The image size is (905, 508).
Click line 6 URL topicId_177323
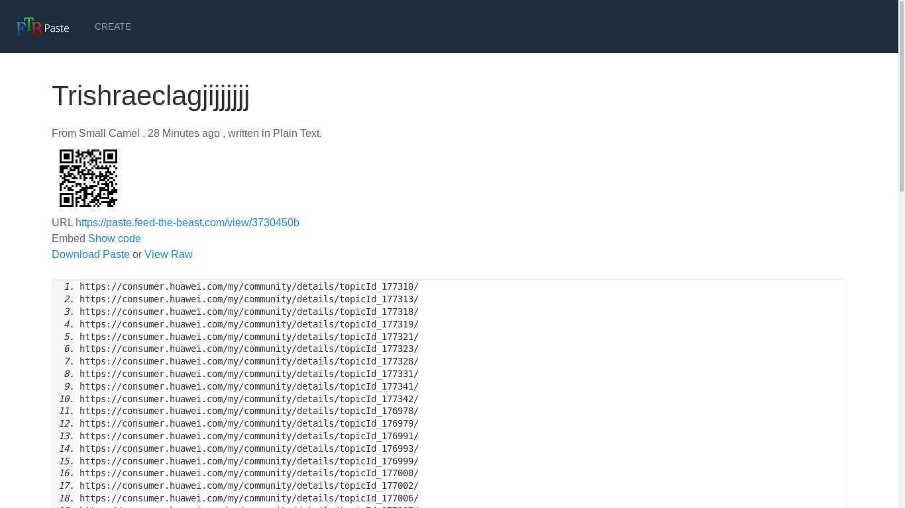pyautogui.click(x=249, y=349)
